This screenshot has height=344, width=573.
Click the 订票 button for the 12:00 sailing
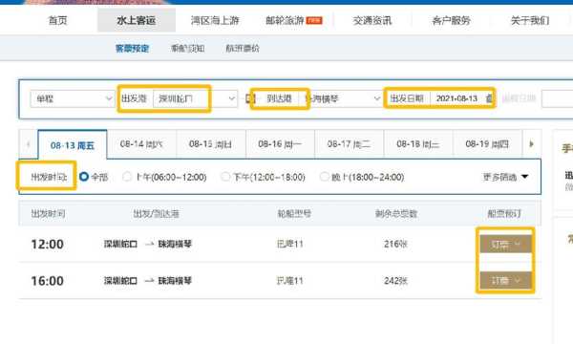click(x=505, y=244)
